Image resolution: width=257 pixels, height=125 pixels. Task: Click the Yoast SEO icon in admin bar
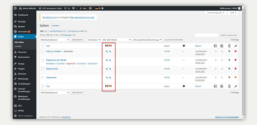(x=90, y=8)
